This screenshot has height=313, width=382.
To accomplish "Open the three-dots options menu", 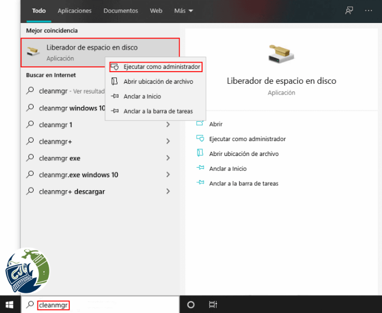I will coord(368,11).
